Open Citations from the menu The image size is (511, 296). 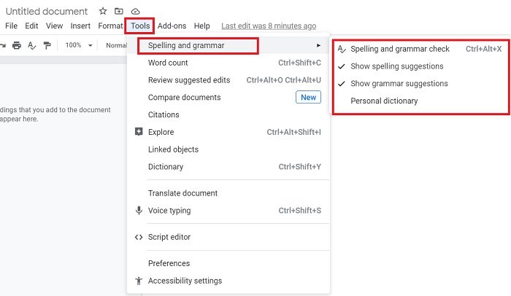[228, 114]
